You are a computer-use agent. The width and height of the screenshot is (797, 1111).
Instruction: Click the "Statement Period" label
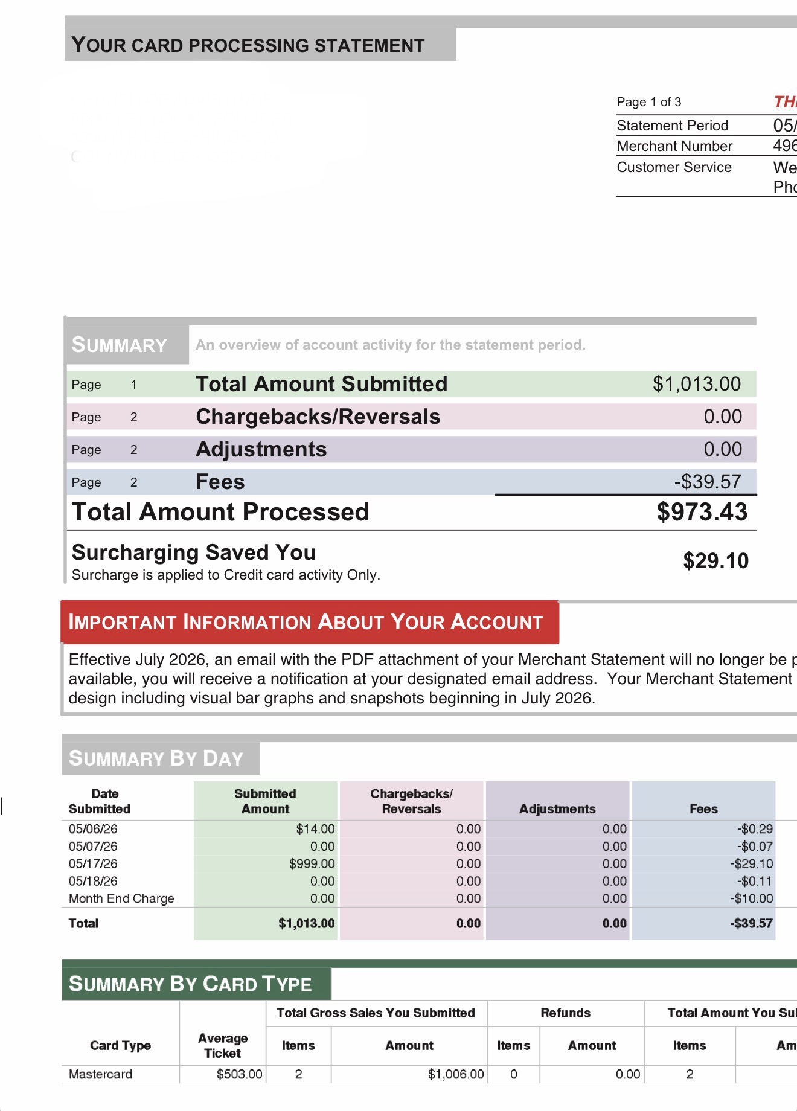673,126
